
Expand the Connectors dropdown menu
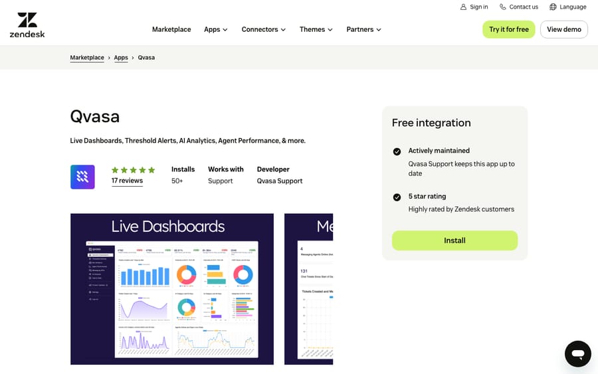[263, 29]
